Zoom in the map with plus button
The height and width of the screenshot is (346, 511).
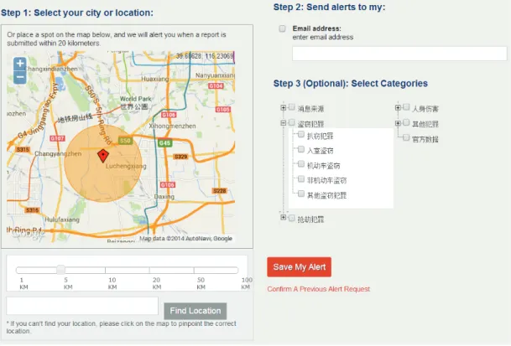[x=20, y=64]
